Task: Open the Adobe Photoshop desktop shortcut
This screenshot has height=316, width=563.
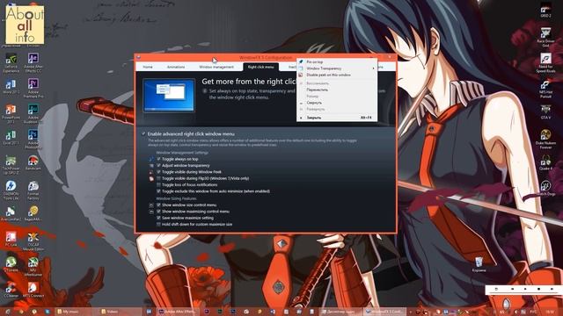Action: click(33, 139)
